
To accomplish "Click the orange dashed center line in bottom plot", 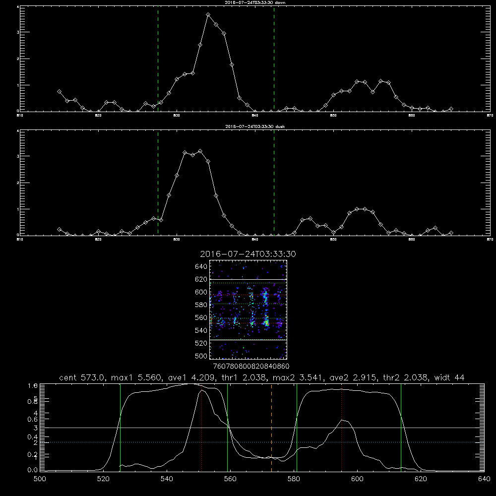I will 271,427.
